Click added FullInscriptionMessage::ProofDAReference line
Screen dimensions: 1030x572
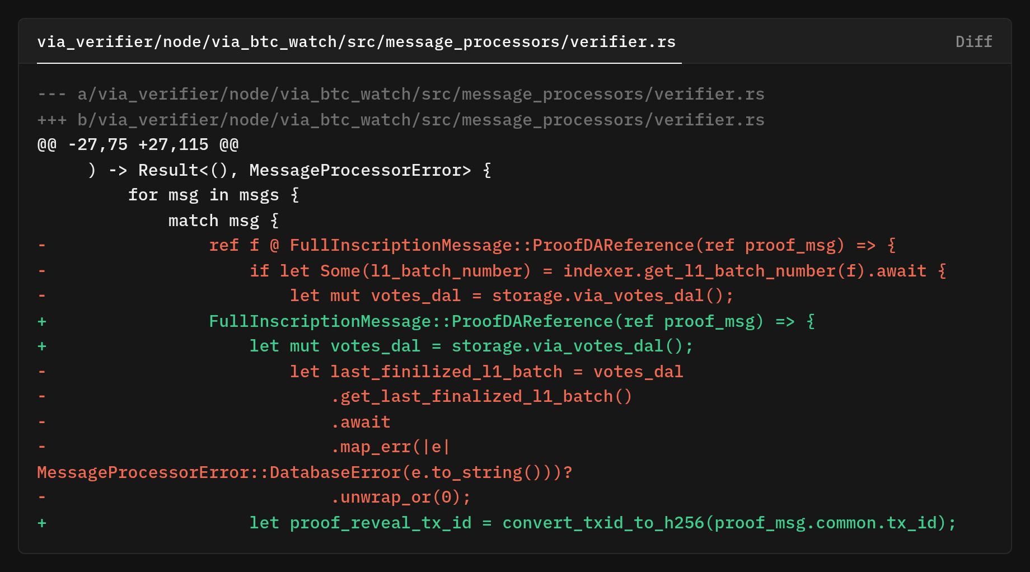click(x=427, y=321)
